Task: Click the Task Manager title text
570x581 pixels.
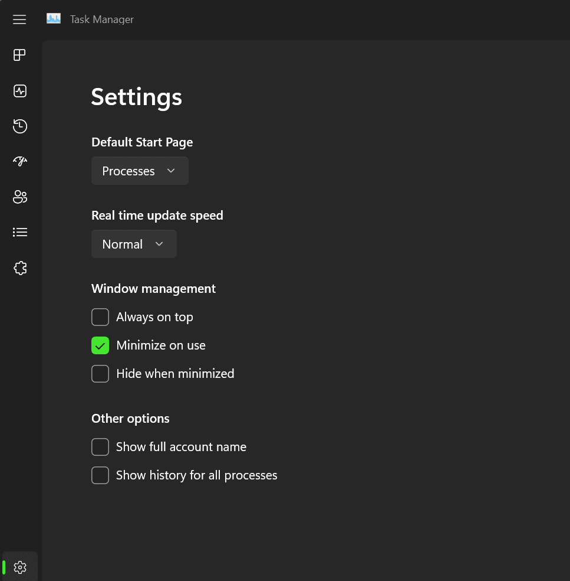Action: [x=102, y=19]
